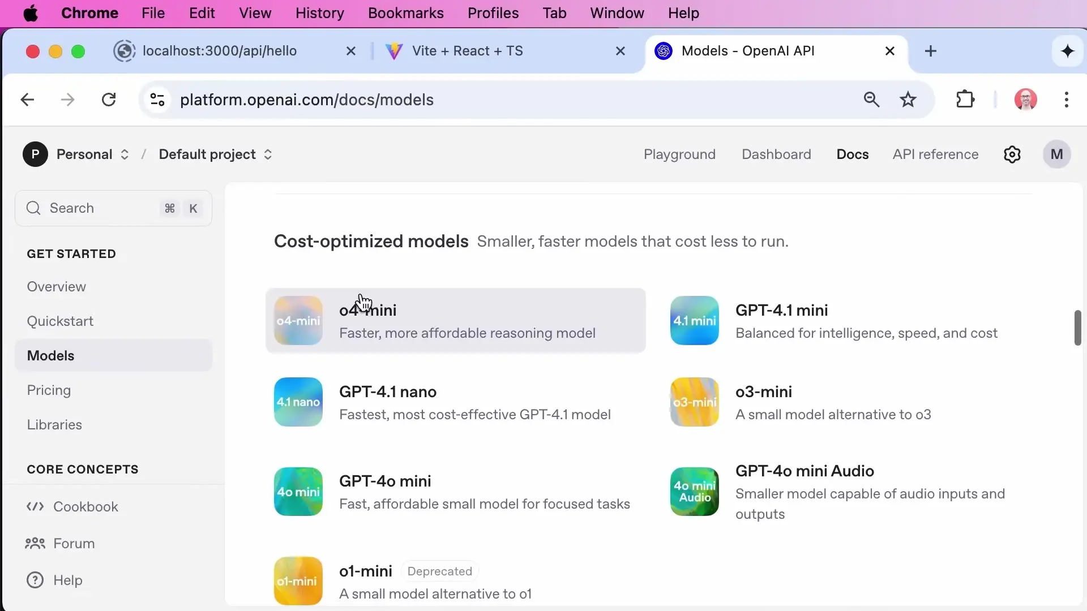The width and height of the screenshot is (1087, 611).
Task: Open the Default project dropdown
Action: [215, 154]
